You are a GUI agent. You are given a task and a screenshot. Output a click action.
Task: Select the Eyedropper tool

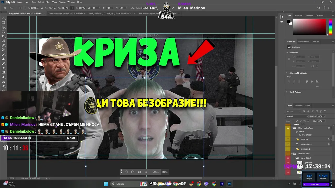(3, 45)
